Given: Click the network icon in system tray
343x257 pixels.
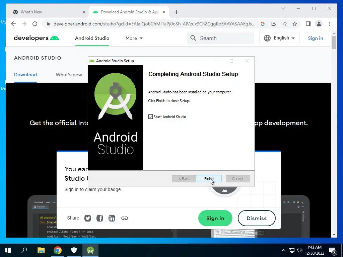Looking at the screenshot, I should coord(292,250).
